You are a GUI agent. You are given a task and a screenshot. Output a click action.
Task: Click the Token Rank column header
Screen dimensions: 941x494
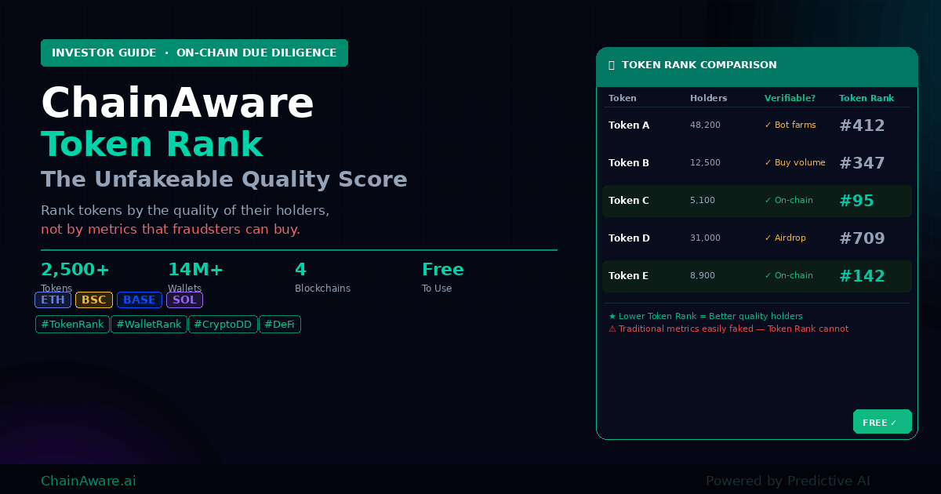point(866,98)
